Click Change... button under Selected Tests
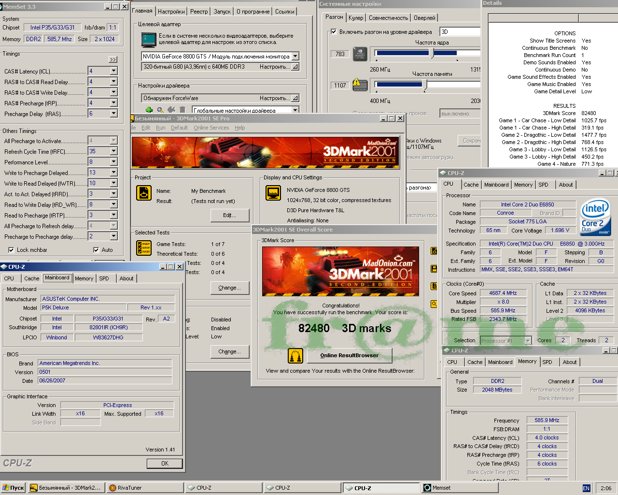This screenshot has width=618, height=495. pos(230,288)
